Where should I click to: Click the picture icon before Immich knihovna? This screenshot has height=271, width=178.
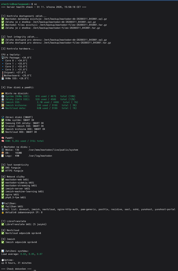tap(3, 105)
